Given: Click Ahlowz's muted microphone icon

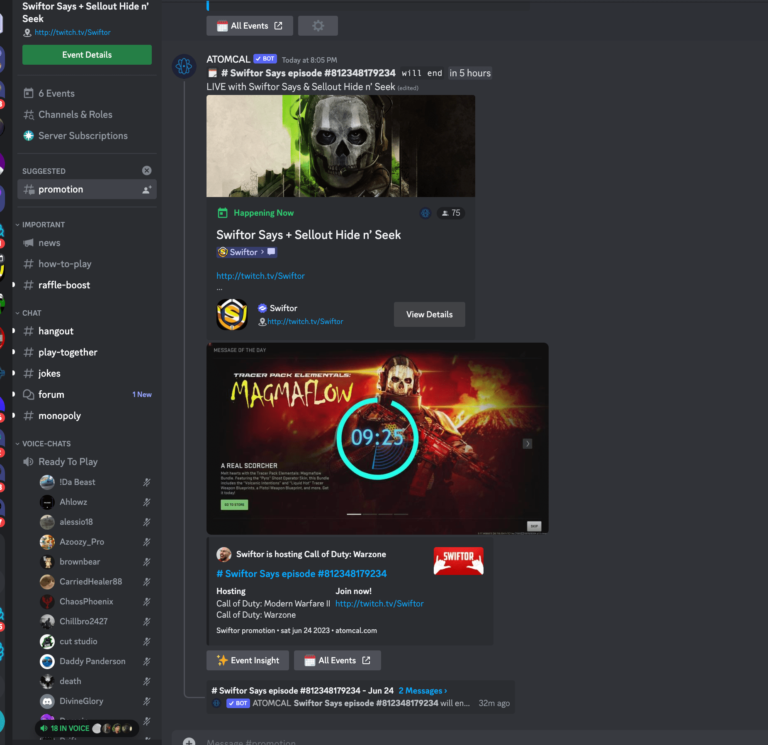Looking at the screenshot, I should [147, 502].
